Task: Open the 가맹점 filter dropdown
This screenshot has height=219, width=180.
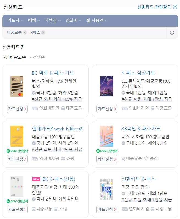Action: (53, 20)
